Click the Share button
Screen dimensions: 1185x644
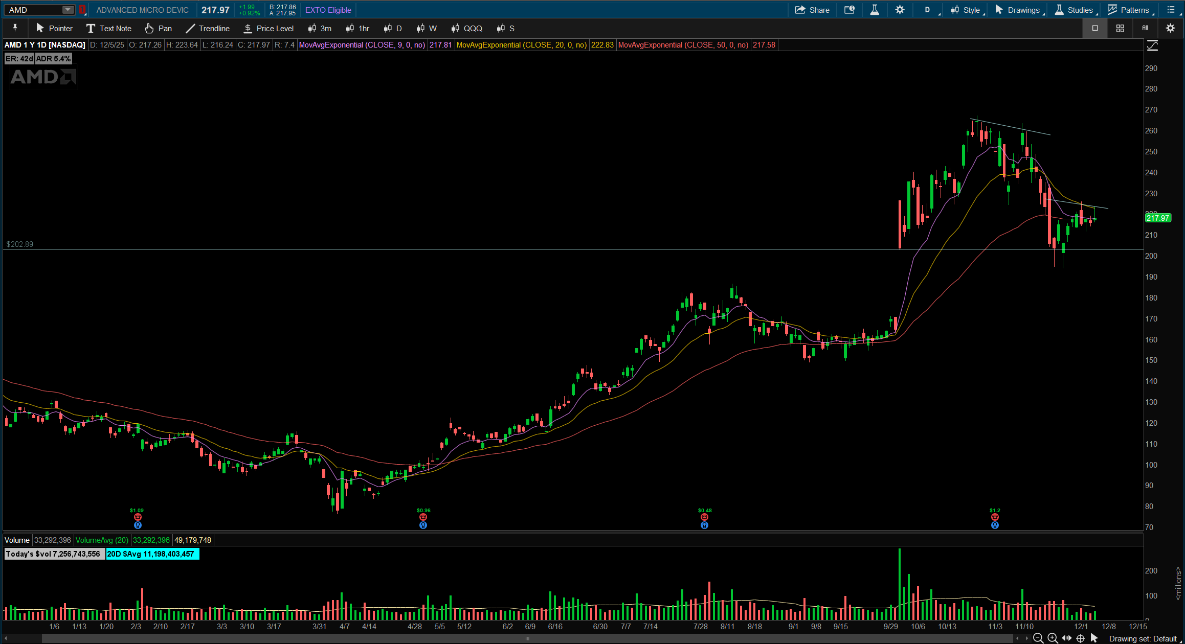pyautogui.click(x=812, y=10)
